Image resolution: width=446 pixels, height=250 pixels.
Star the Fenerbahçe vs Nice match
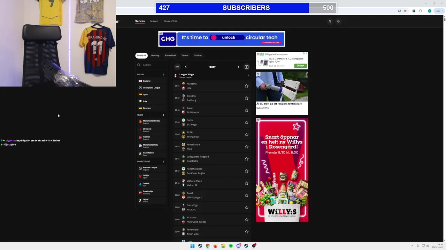pyautogui.click(x=246, y=147)
